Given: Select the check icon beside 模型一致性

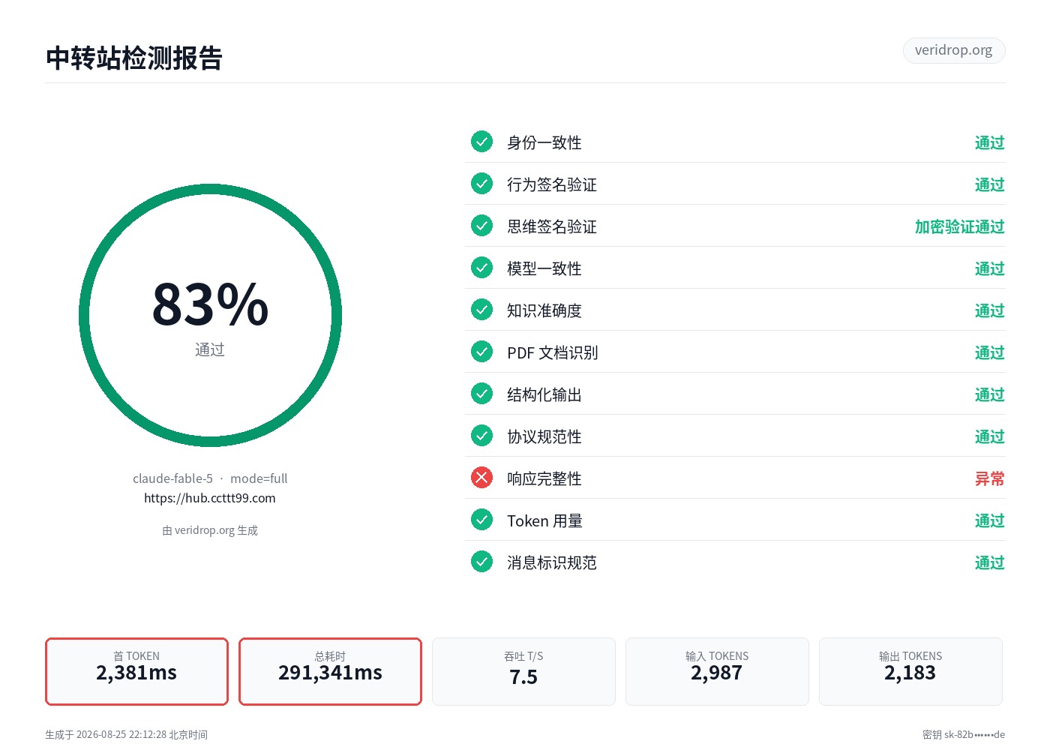Looking at the screenshot, I should 481,268.
